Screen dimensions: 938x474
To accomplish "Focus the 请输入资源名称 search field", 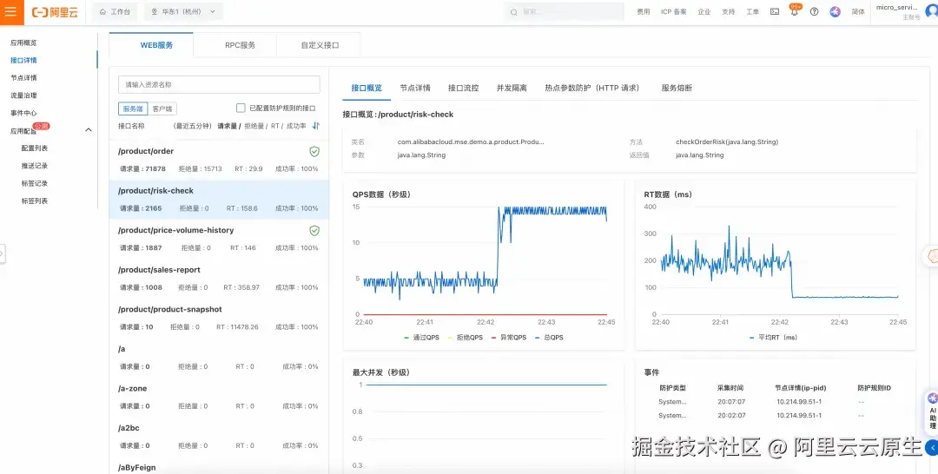I will (x=219, y=85).
